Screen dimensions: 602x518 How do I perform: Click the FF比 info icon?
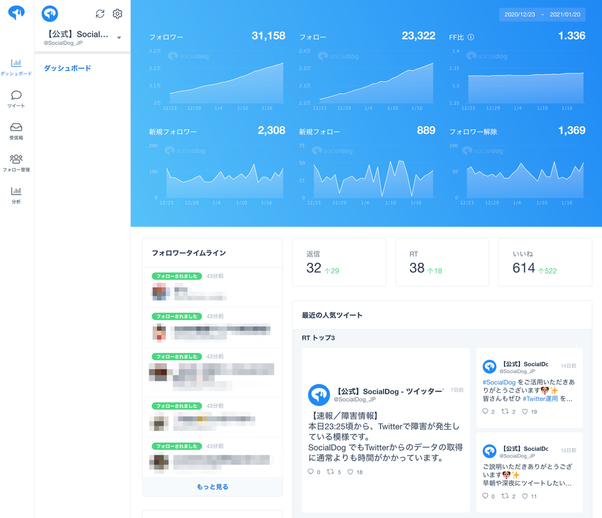click(x=471, y=37)
